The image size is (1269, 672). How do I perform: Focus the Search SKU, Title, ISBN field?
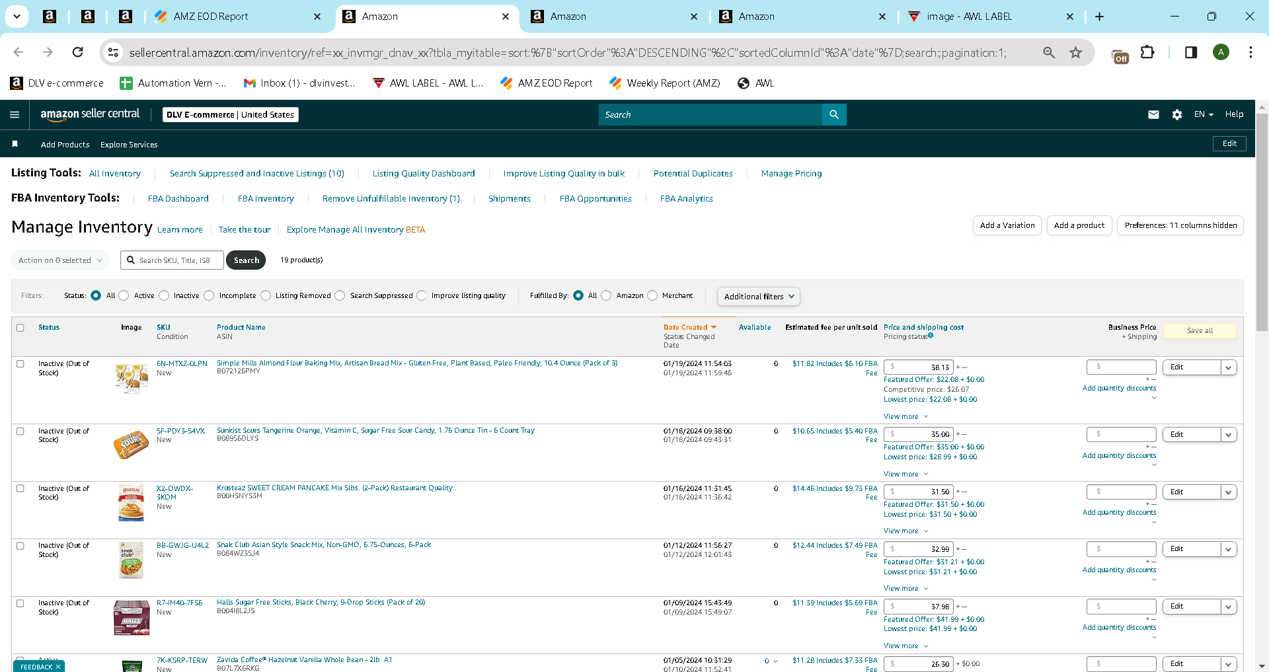173,260
